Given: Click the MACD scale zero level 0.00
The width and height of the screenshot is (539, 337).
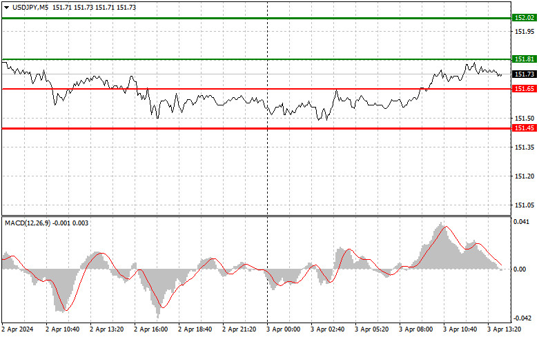Looking at the screenshot, I should (520, 269).
